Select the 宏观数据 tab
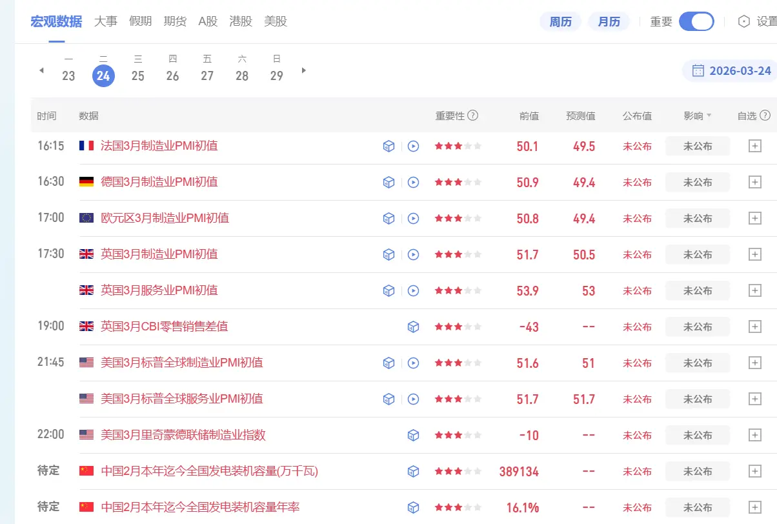Screen dimensions: 777x524 tap(56, 21)
